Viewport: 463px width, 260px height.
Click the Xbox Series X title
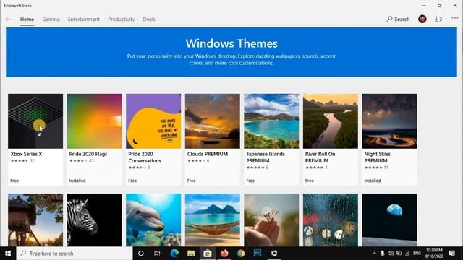(26, 154)
